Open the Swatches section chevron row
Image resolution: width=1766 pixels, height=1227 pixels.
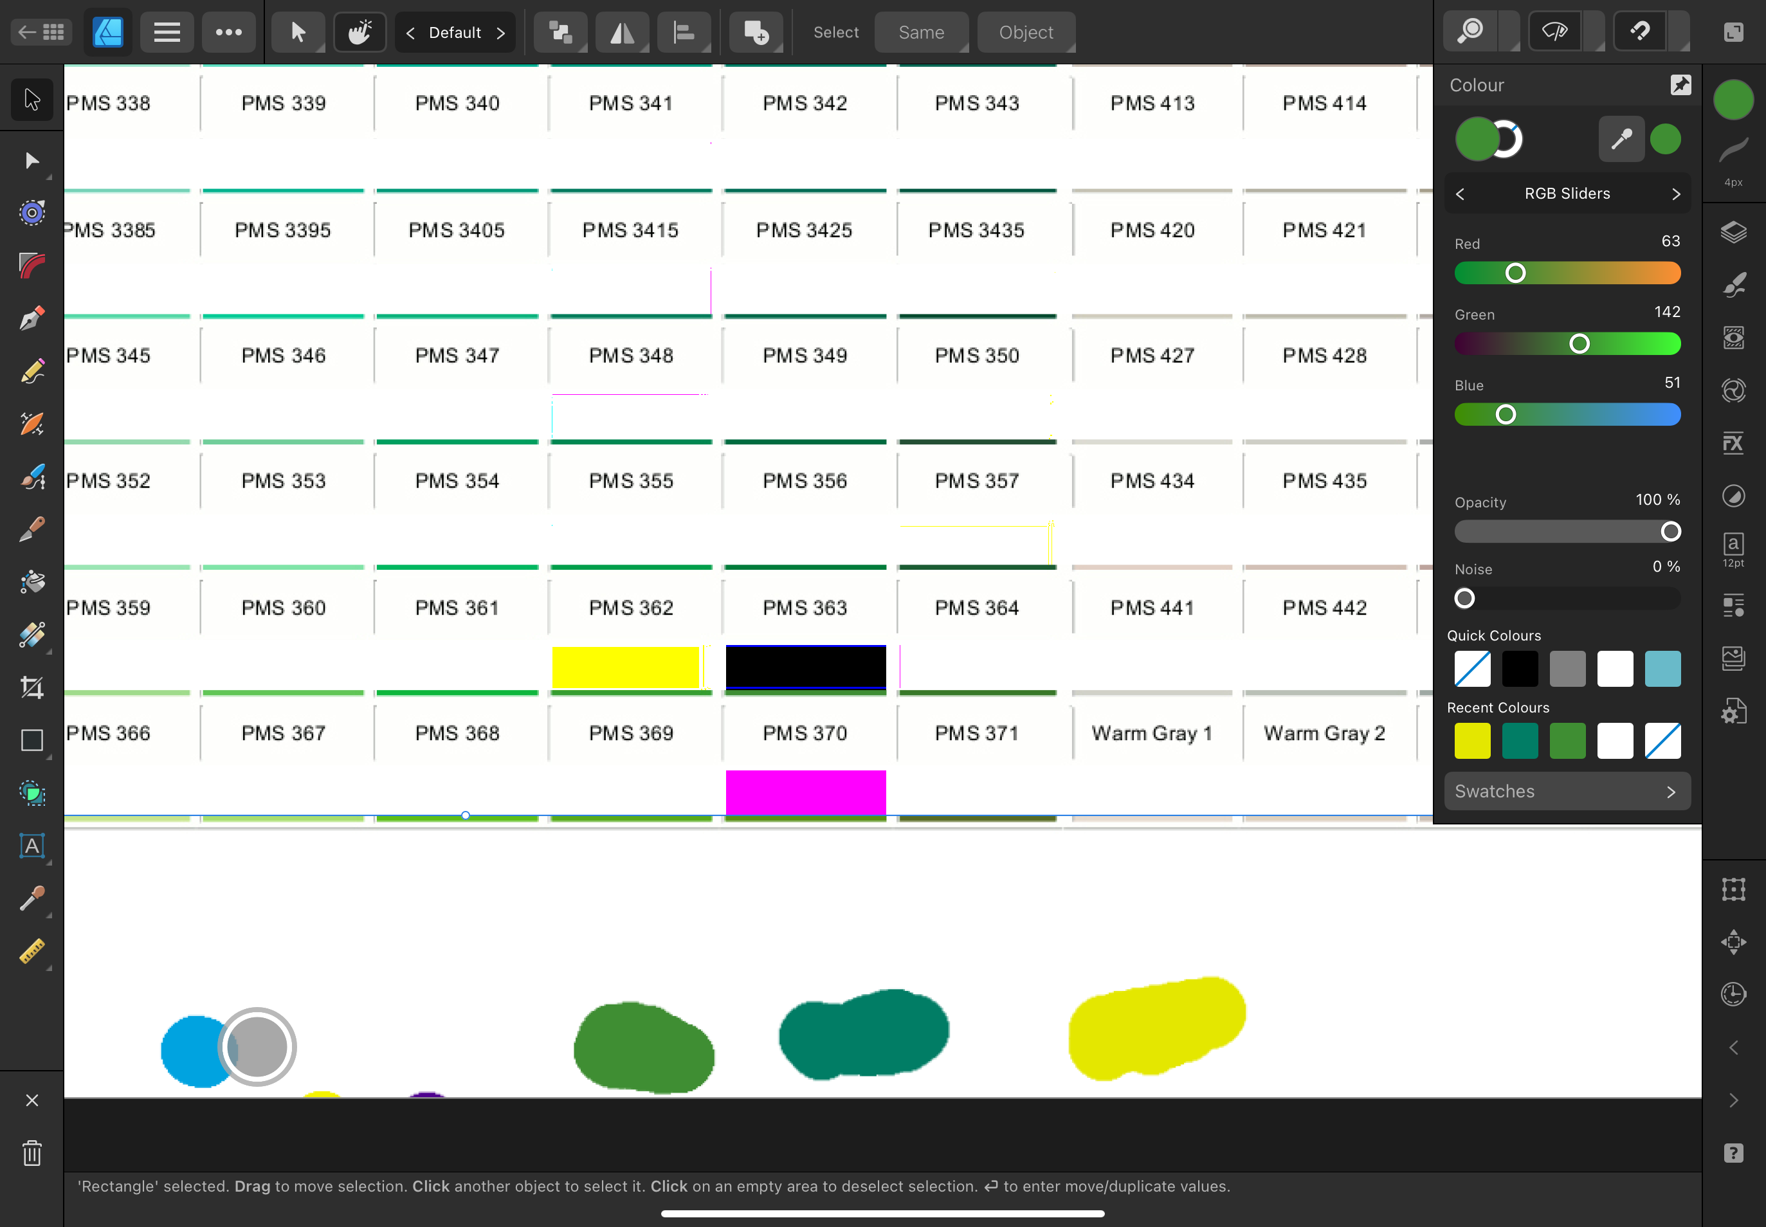pos(1567,791)
